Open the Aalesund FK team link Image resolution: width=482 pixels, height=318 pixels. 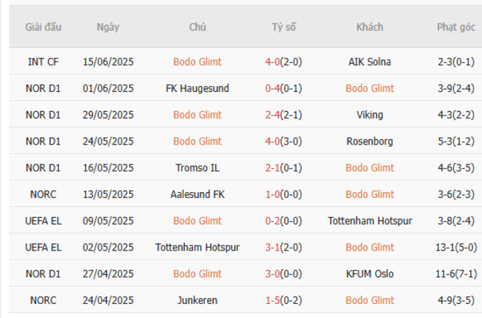[197, 194]
